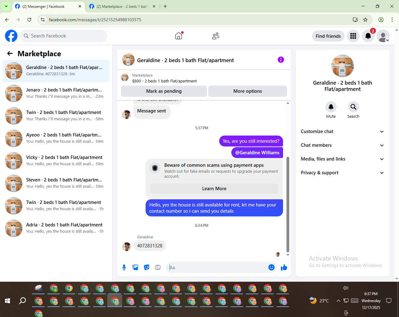The width and height of the screenshot is (399, 317).
Task: Open Jenaro conversation in list
Action: 56,93
